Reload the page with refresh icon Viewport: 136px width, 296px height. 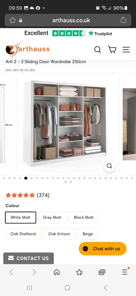tap(123, 20)
